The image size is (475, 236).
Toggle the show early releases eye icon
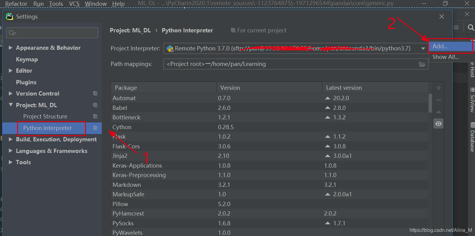point(439,124)
